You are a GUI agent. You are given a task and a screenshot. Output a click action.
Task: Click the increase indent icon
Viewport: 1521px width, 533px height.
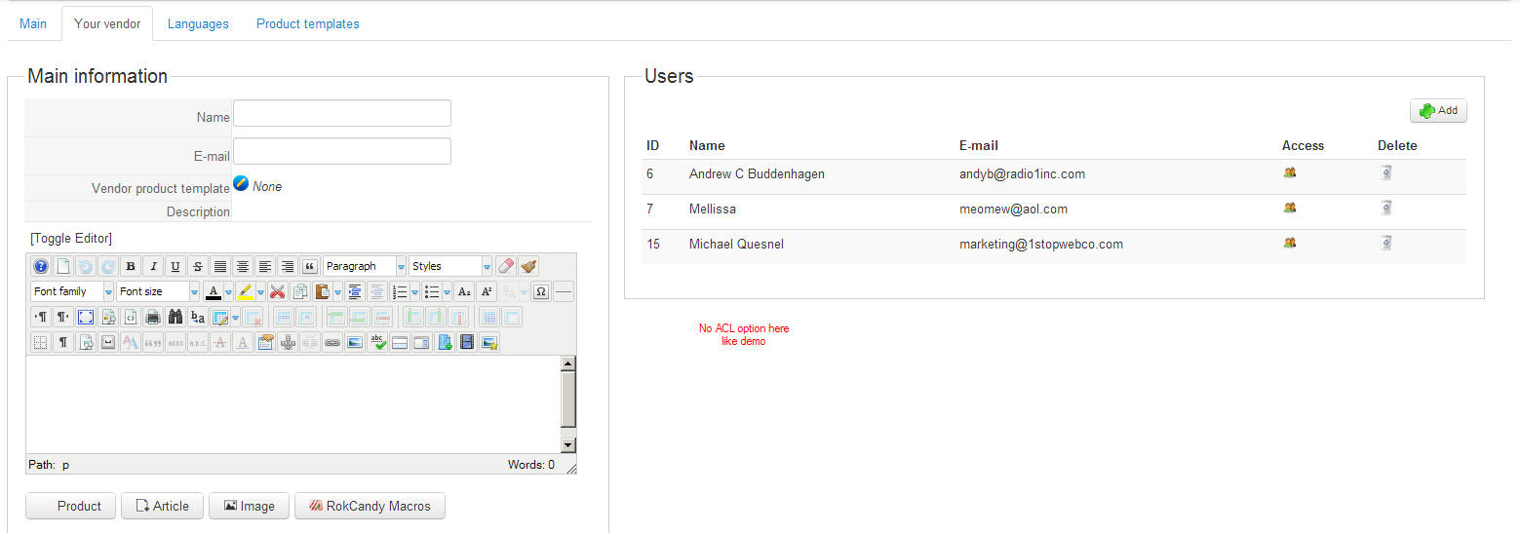355,291
